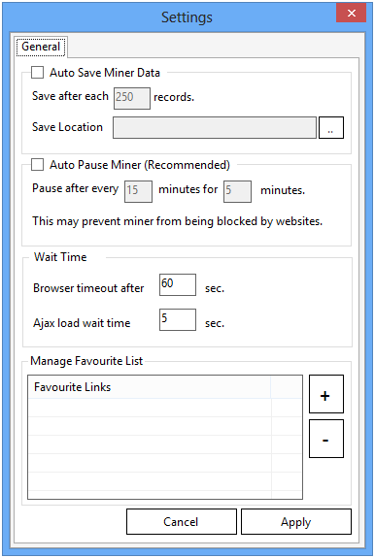Click the Apply button

click(x=296, y=522)
